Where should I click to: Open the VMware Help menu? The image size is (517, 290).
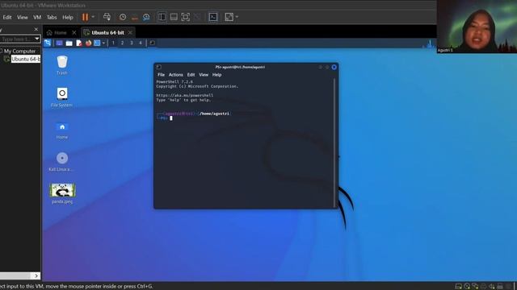tap(68, 17)
